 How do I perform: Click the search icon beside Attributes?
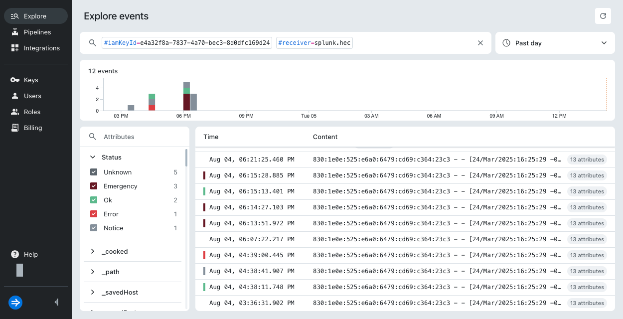pos(92,137)
